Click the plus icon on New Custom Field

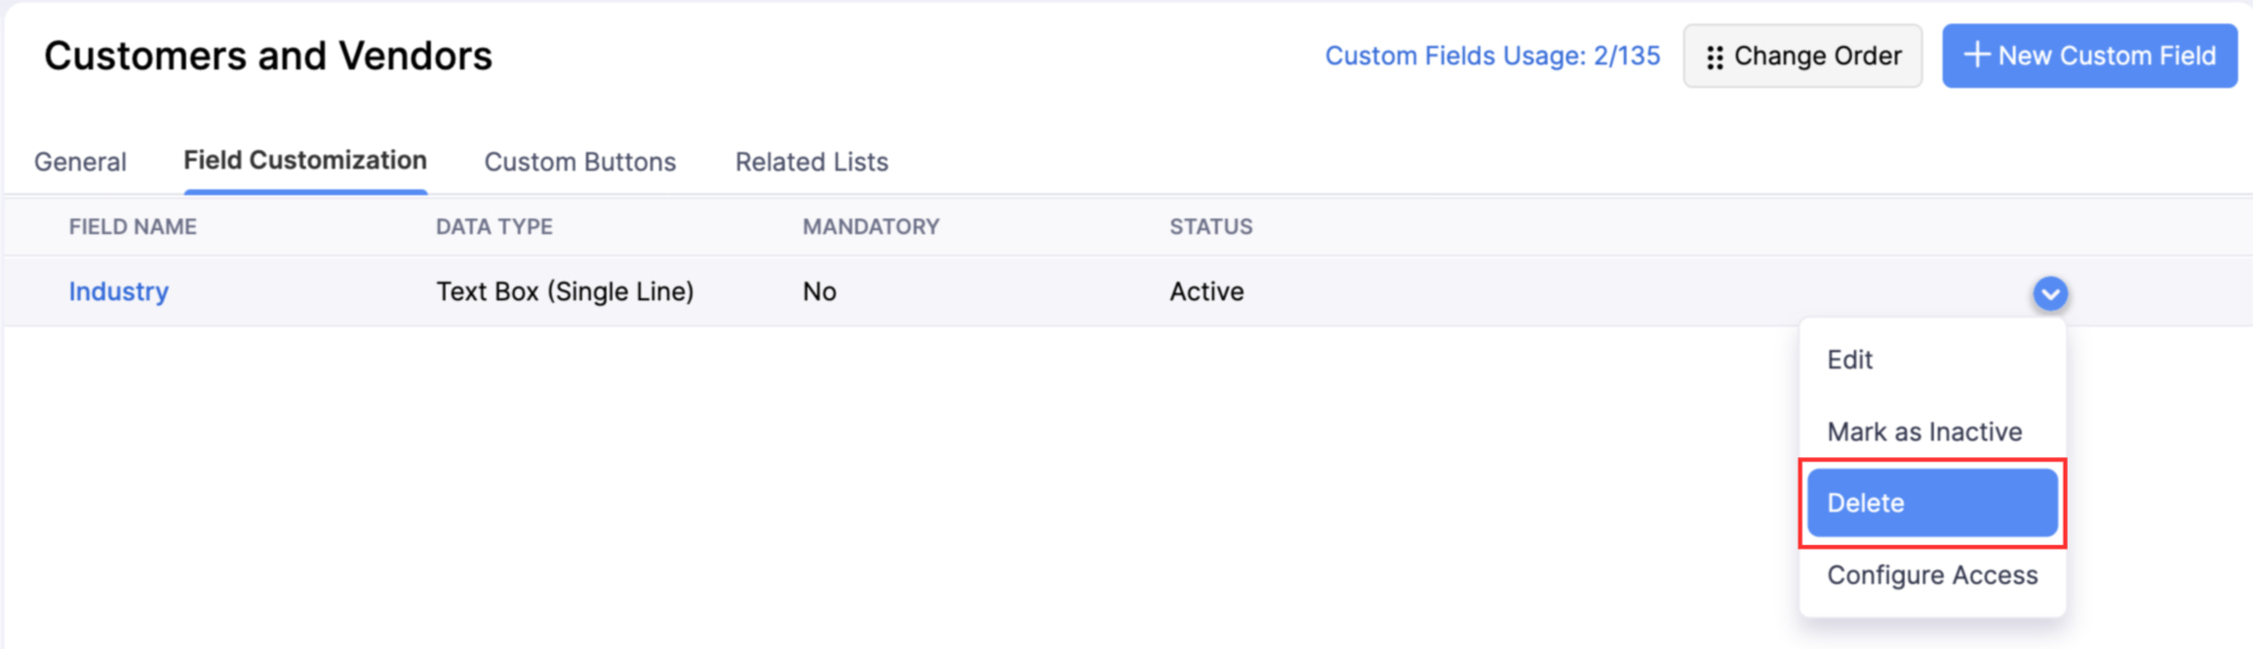click(x=1976, y=56)
